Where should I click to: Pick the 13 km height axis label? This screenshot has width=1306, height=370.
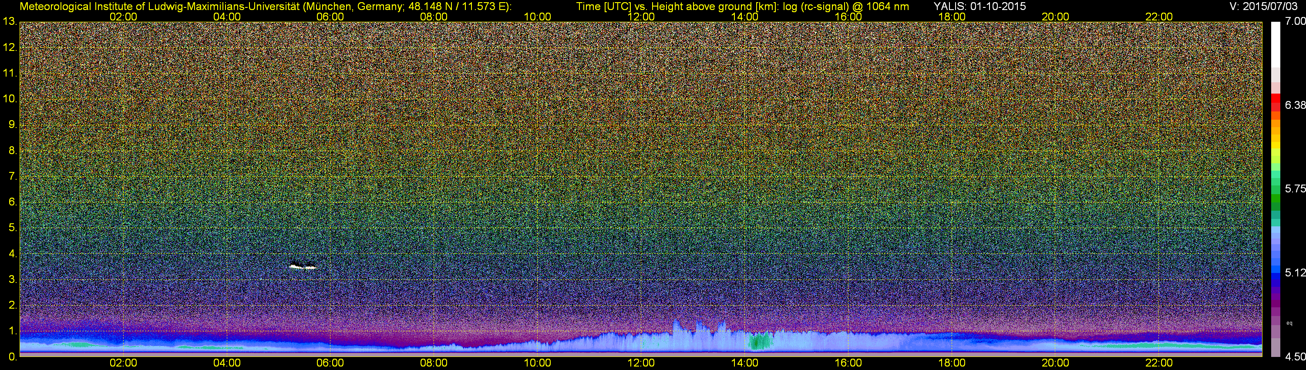click(10, 22)
